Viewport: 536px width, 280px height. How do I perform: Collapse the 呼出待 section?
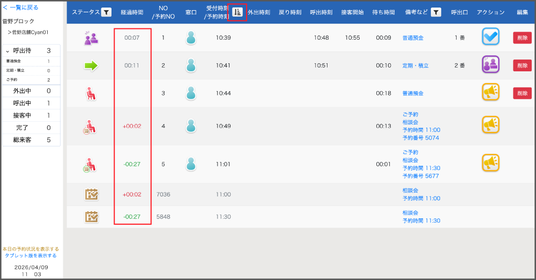pyautogui.click(x=8, y=51)
